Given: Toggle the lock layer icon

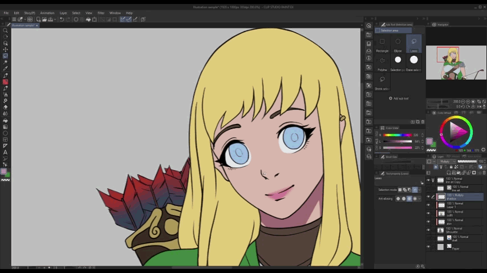Looking at the screenshot, I should (451, 167).
